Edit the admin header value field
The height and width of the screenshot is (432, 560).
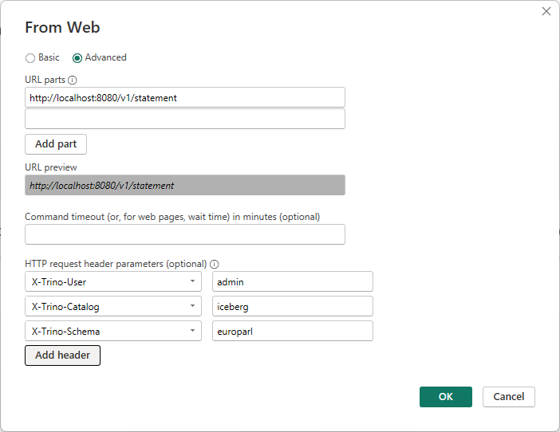[x=292, y=282]
